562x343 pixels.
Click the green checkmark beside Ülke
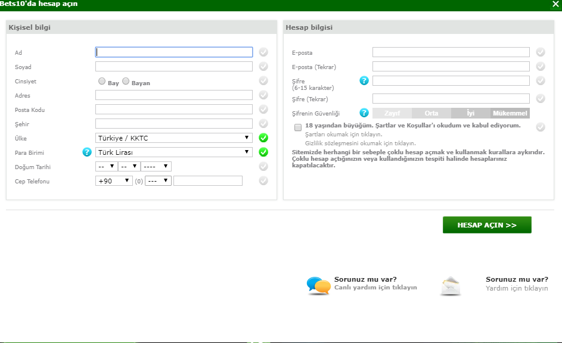(263, 138)
